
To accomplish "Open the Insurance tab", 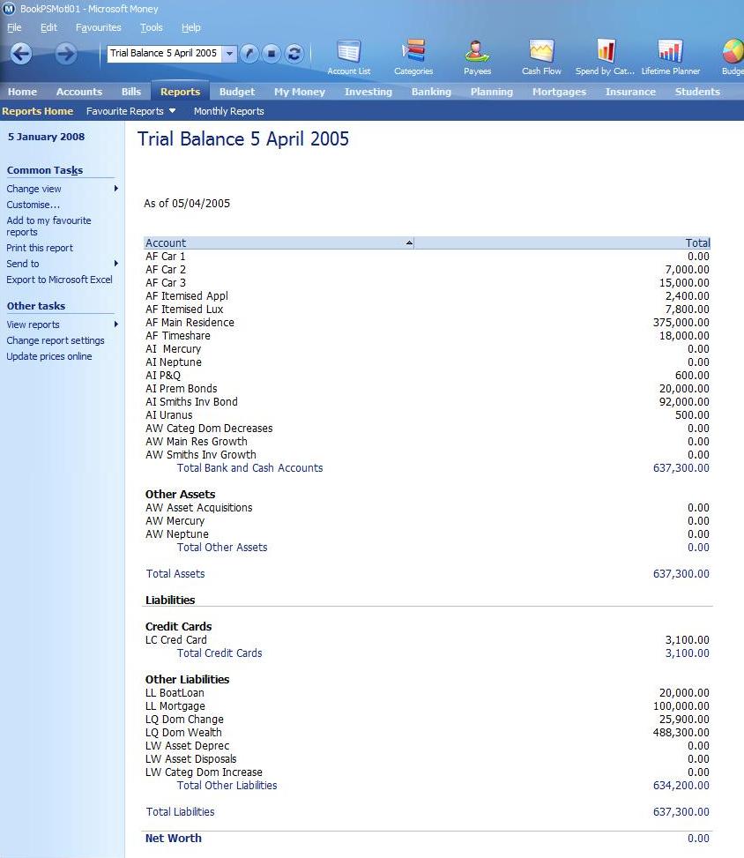I will [x=630, y=92].
